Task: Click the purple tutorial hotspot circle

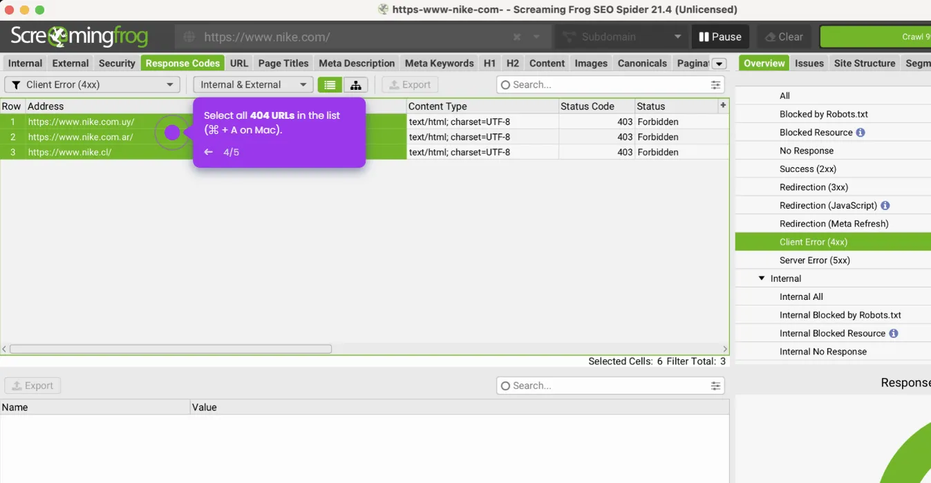Action: (172, 133)
